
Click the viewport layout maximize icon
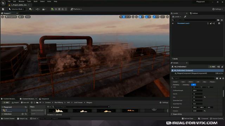167,17
